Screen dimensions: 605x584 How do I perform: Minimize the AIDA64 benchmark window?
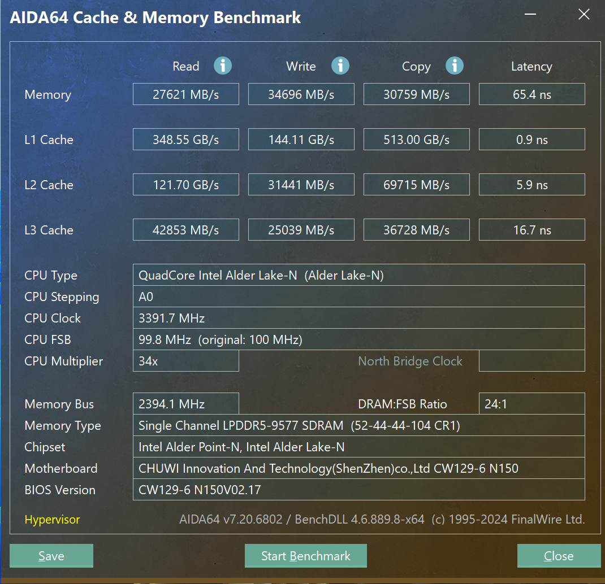(530, 14)
